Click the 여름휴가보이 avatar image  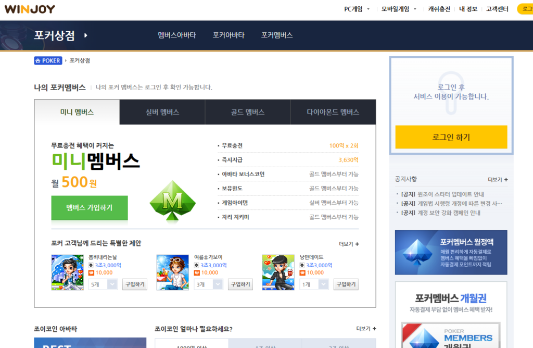172,272
